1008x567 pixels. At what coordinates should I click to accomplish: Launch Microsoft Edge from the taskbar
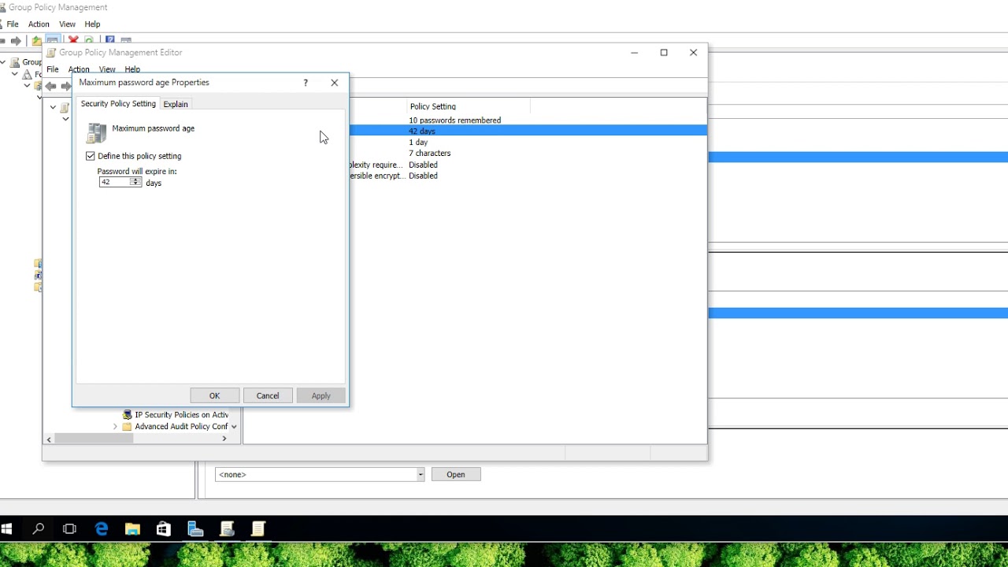click(101, 529)
